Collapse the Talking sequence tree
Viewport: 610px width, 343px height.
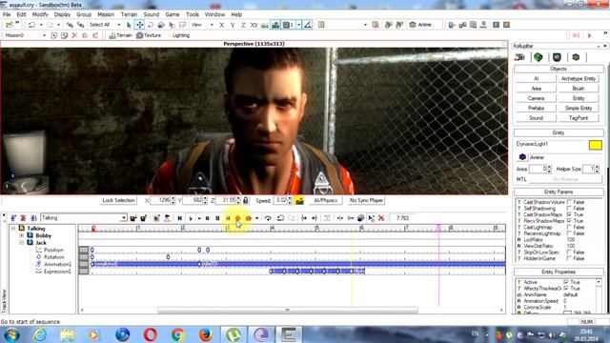[x=13, y=229]
